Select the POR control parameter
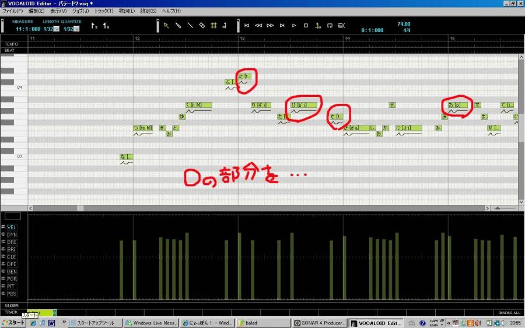The width and height of the screenshot is (525, 328). (12, 279)
